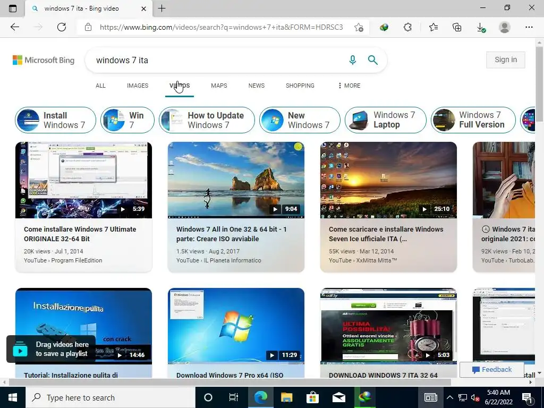Switch to the ALL tab
Viewport: 544px width, 408px height.
coord(100,86)
